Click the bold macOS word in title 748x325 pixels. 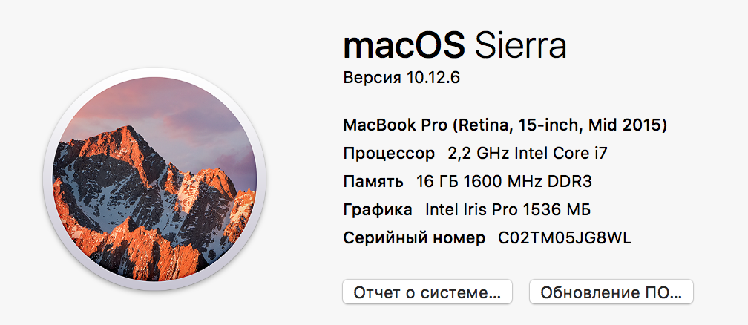click(404, 46)
